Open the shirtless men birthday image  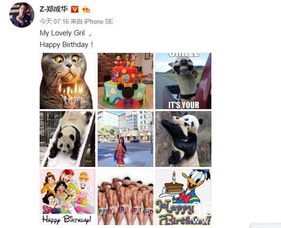click(x=125, y=197)
